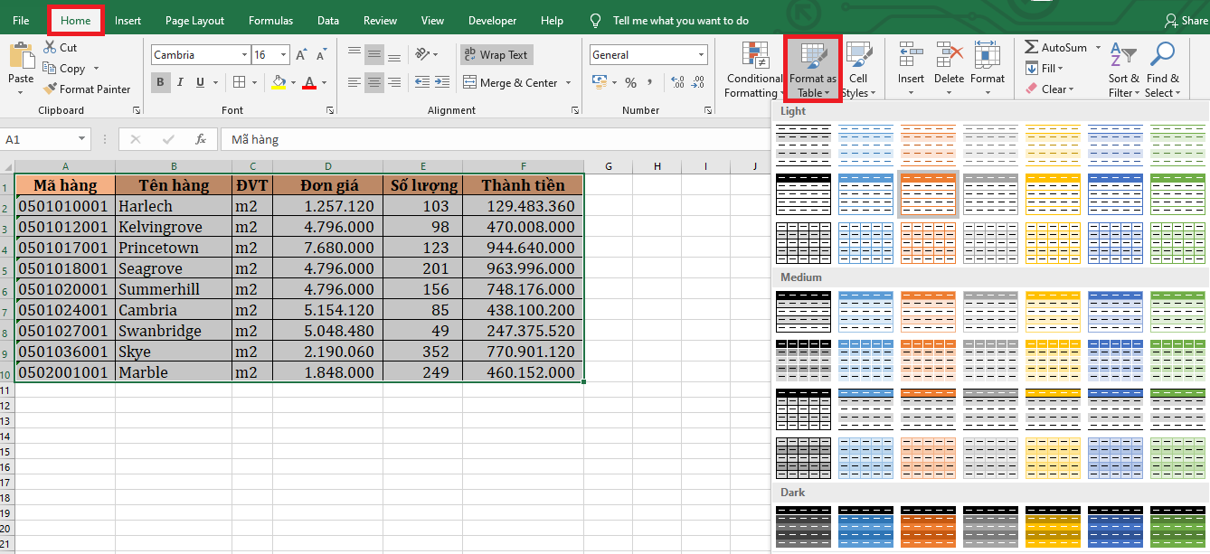The width and height of the screenshot is (1210, 554).
Task: Click the Insert function fx icon
Action: point(201,140)
